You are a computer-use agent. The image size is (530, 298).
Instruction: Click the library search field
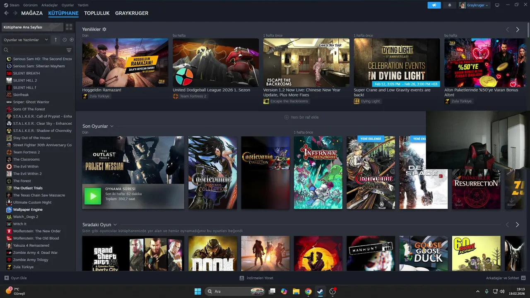34,50
